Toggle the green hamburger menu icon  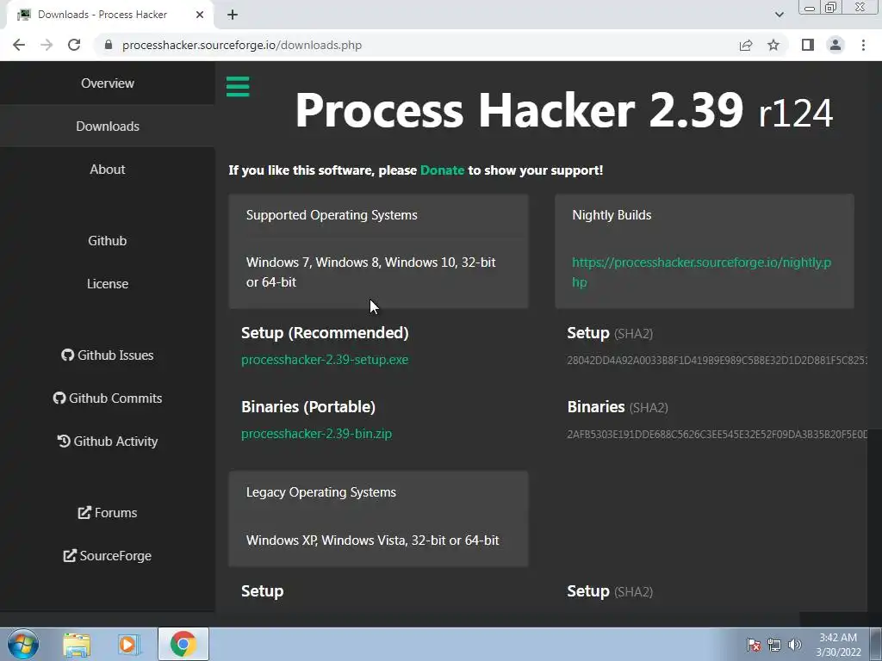pyautogui.click(x=238, y=87)
